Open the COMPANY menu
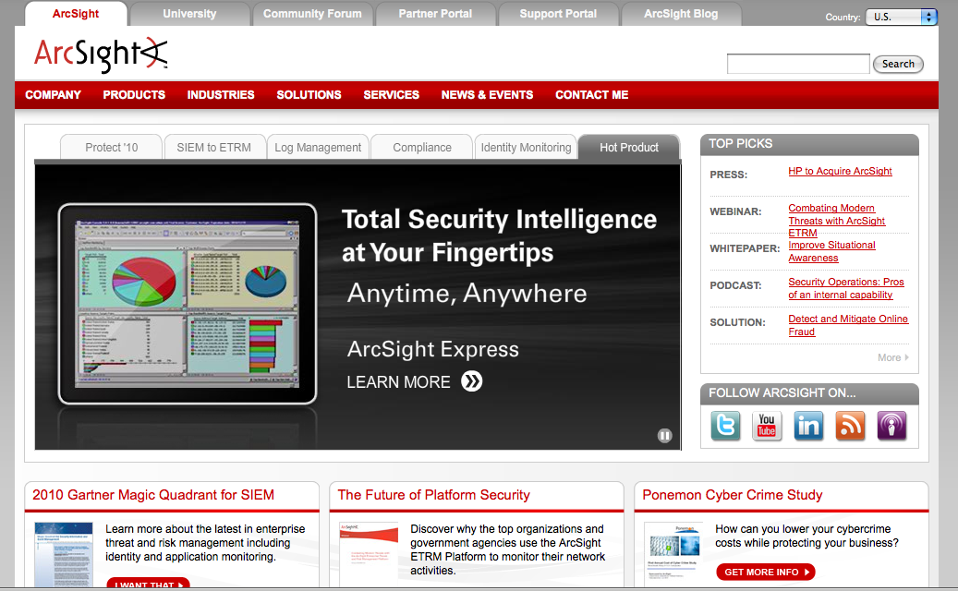Image resolution: width=958 pixels, height=591 pixels. pos(54,94)
